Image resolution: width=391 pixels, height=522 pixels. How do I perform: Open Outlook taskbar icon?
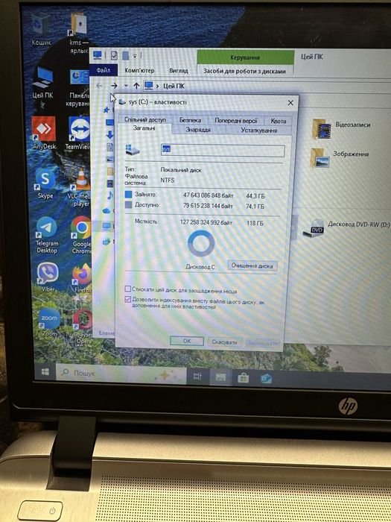(x=266, y=379)
